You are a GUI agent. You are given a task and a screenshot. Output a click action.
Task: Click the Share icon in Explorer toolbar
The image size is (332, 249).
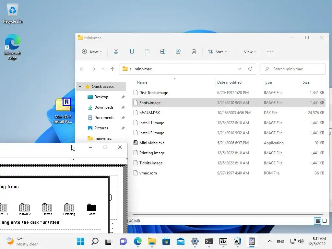click(178, 52)
